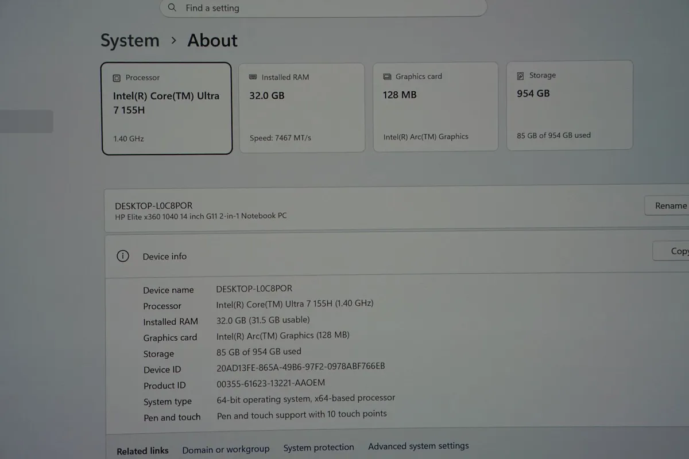689x459 pixels.
Task: Click the Processor chip icon
Action: point(117,78)
